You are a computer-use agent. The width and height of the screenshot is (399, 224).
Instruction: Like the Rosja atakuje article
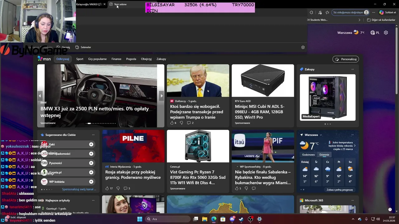point(107,188)
